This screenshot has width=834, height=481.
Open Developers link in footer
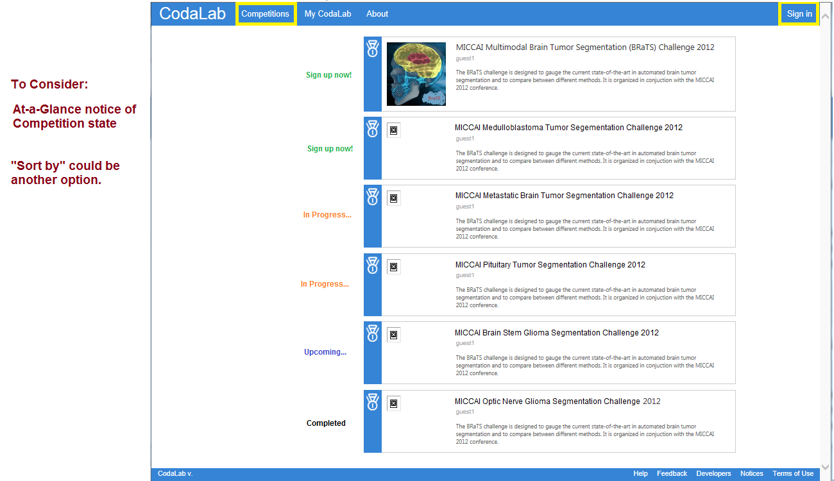713,474
